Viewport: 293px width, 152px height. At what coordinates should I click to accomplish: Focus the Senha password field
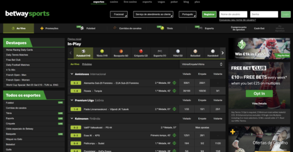click(x=264, y=14)
